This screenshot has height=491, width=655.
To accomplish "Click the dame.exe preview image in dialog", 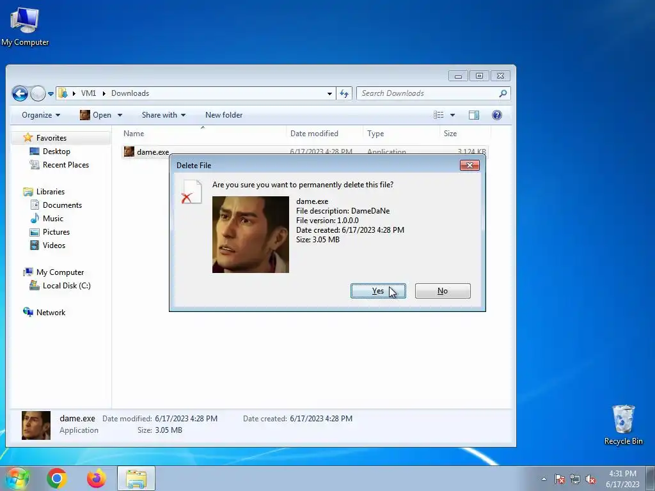I will [x=251, y=235].
